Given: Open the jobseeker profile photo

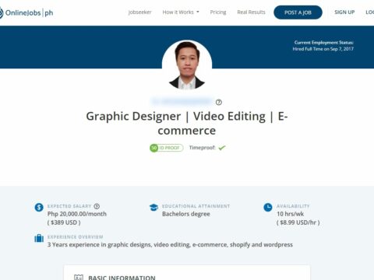Looking at the screenshot, I should (187, 65).
